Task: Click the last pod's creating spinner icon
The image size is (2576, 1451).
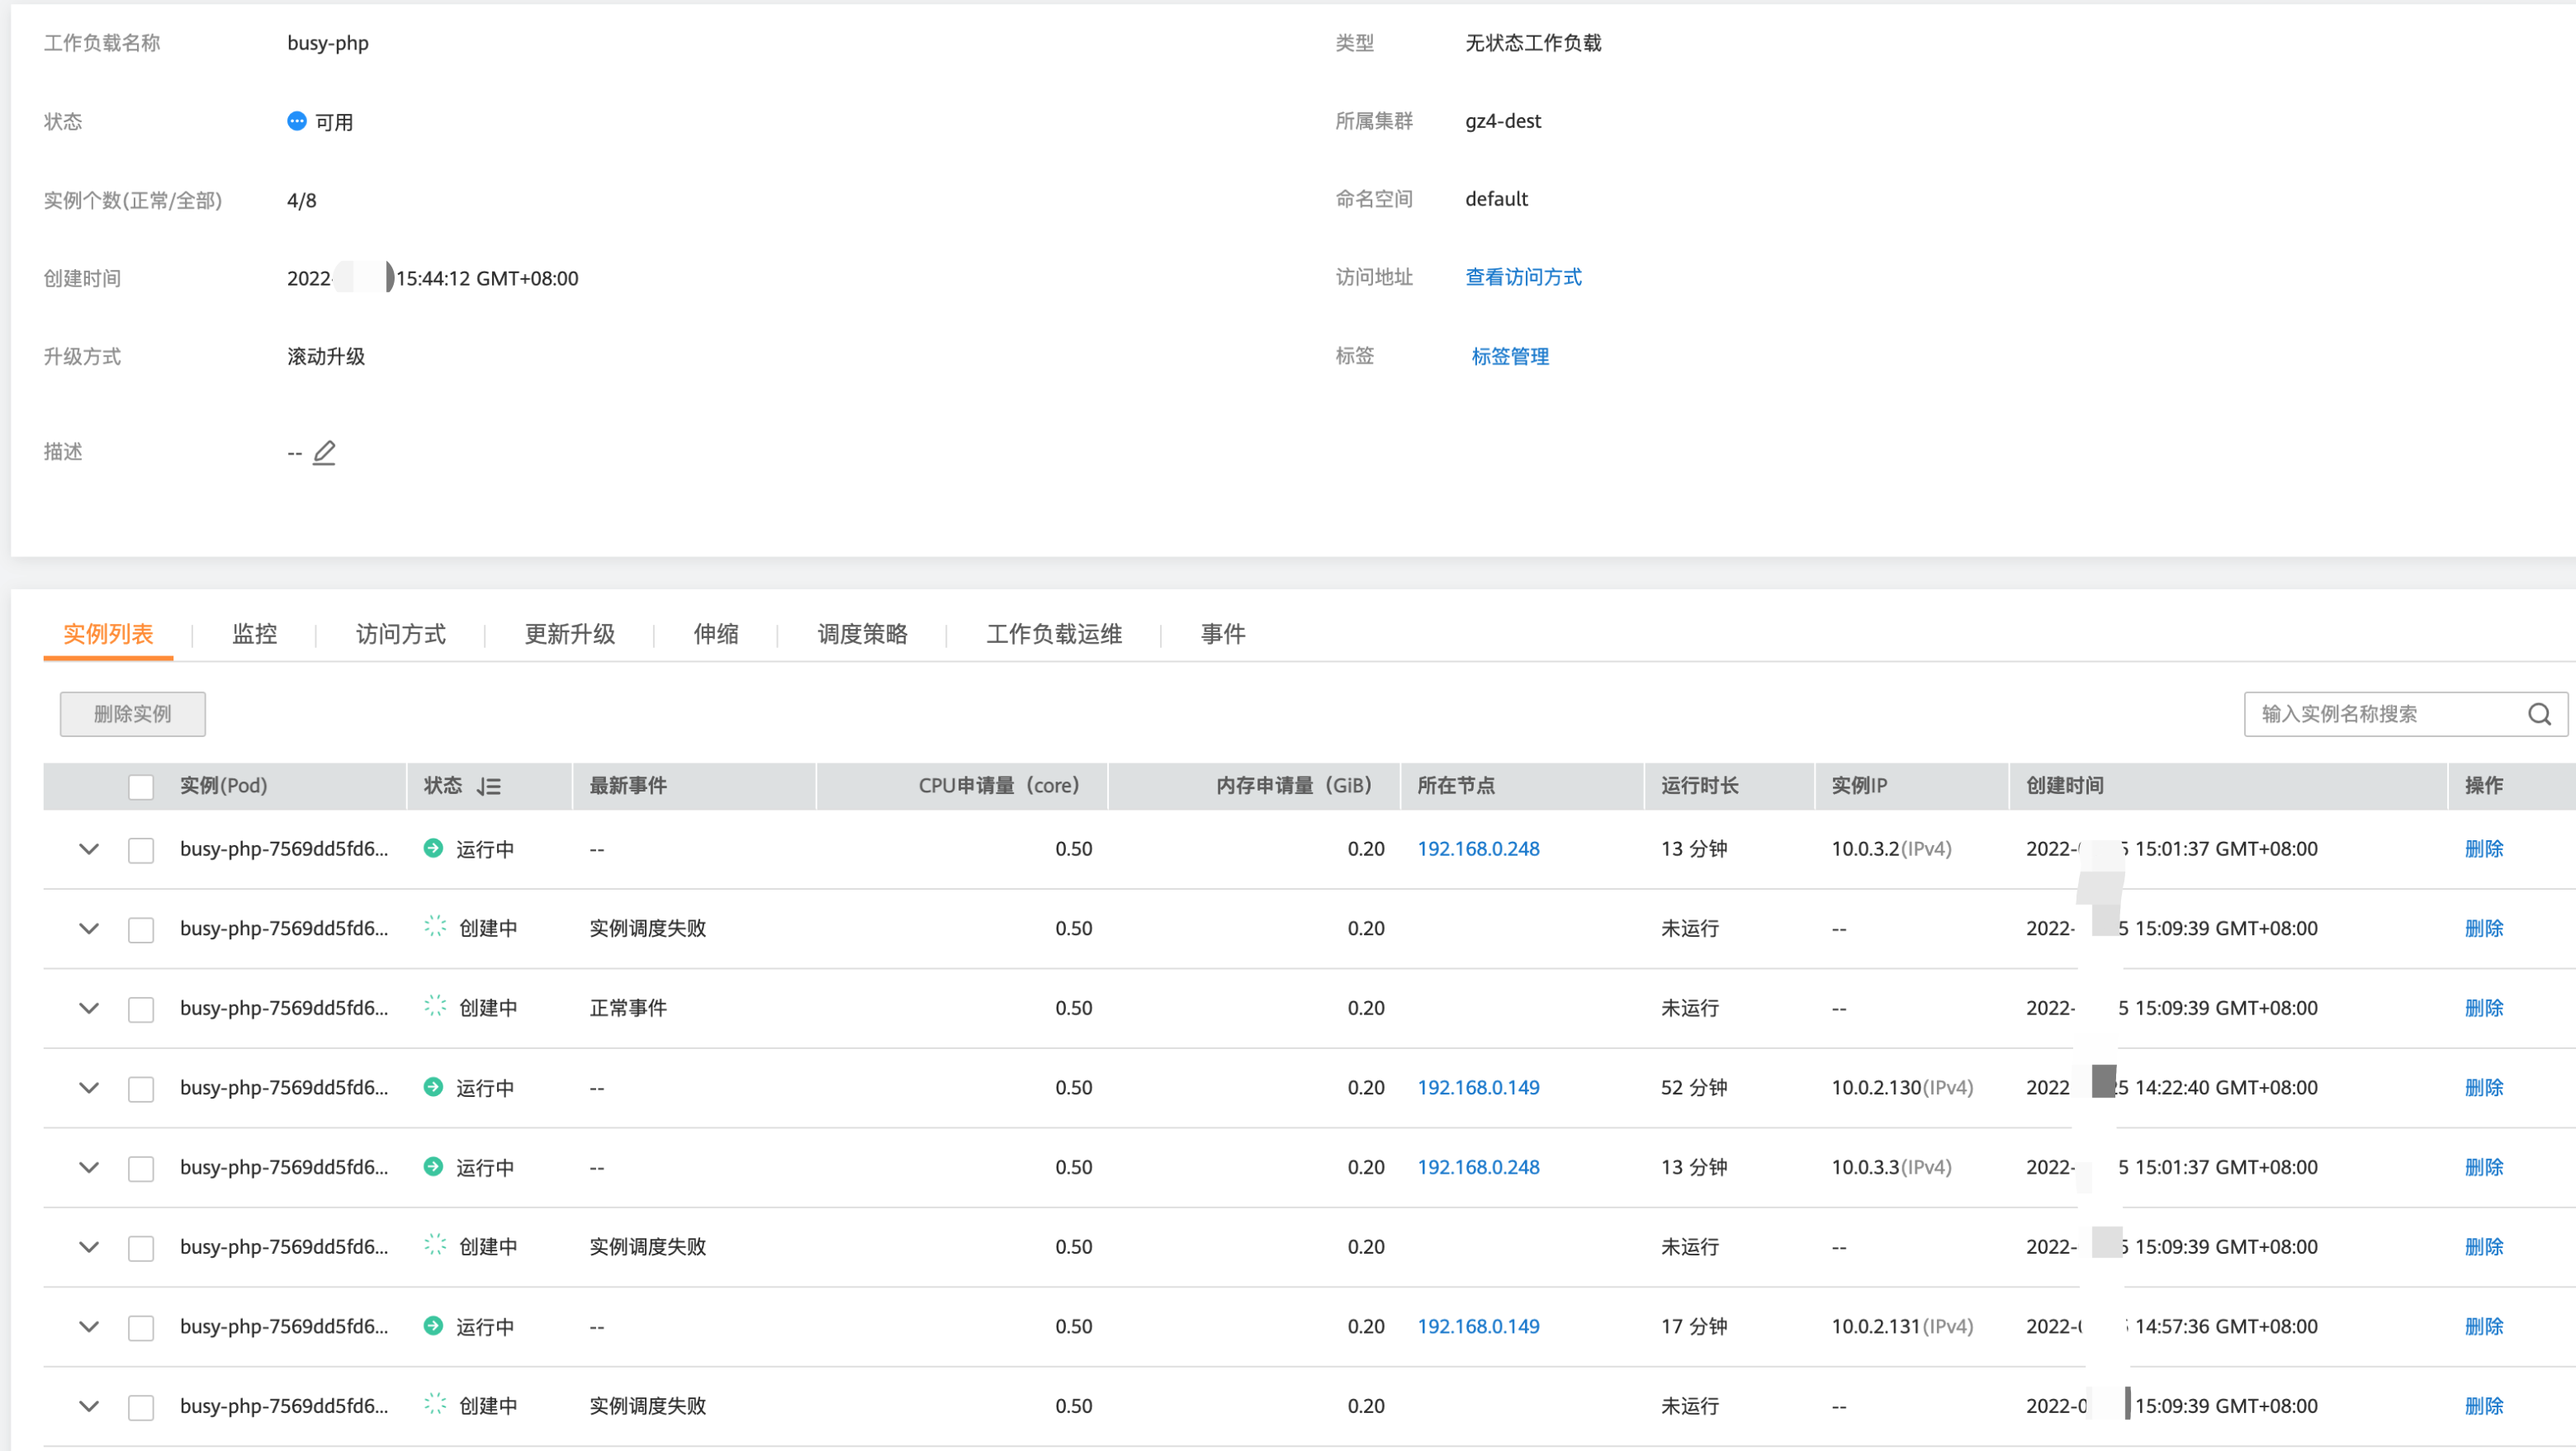Action: [x=435, y=1404]
